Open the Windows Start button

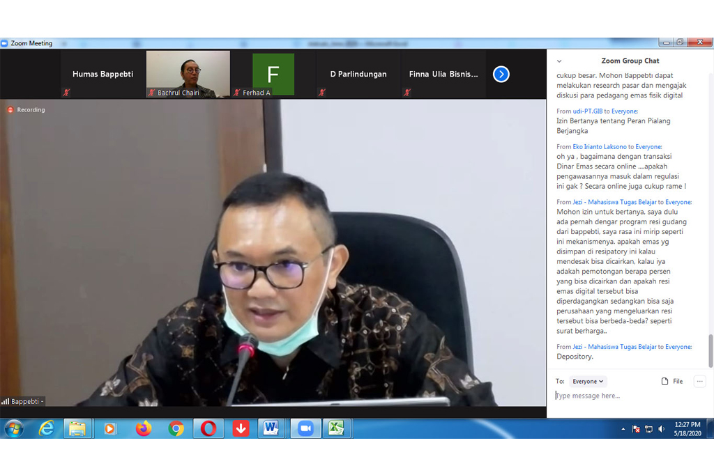[14, 428]
